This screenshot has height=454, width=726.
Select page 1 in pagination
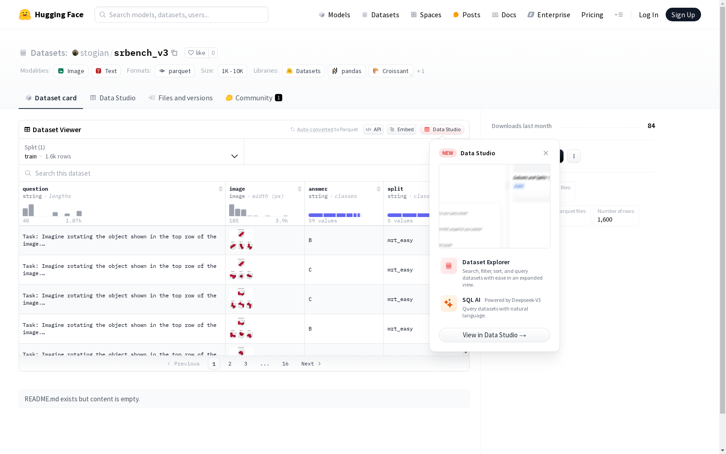pos(214,364)
